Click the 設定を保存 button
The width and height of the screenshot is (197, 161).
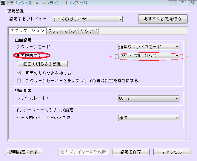tap(131, 152)
